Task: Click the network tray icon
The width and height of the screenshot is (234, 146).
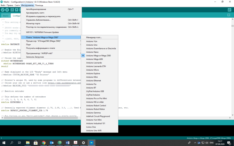Action: click(203, 143)
